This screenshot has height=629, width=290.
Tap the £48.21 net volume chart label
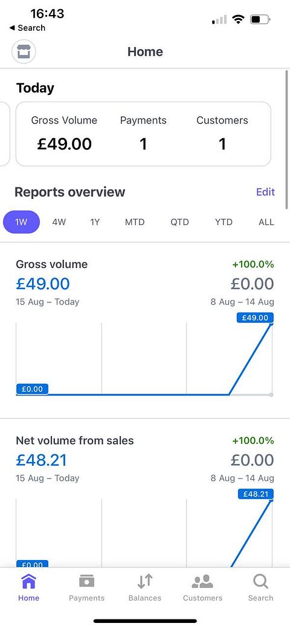(x=256, y=494)
